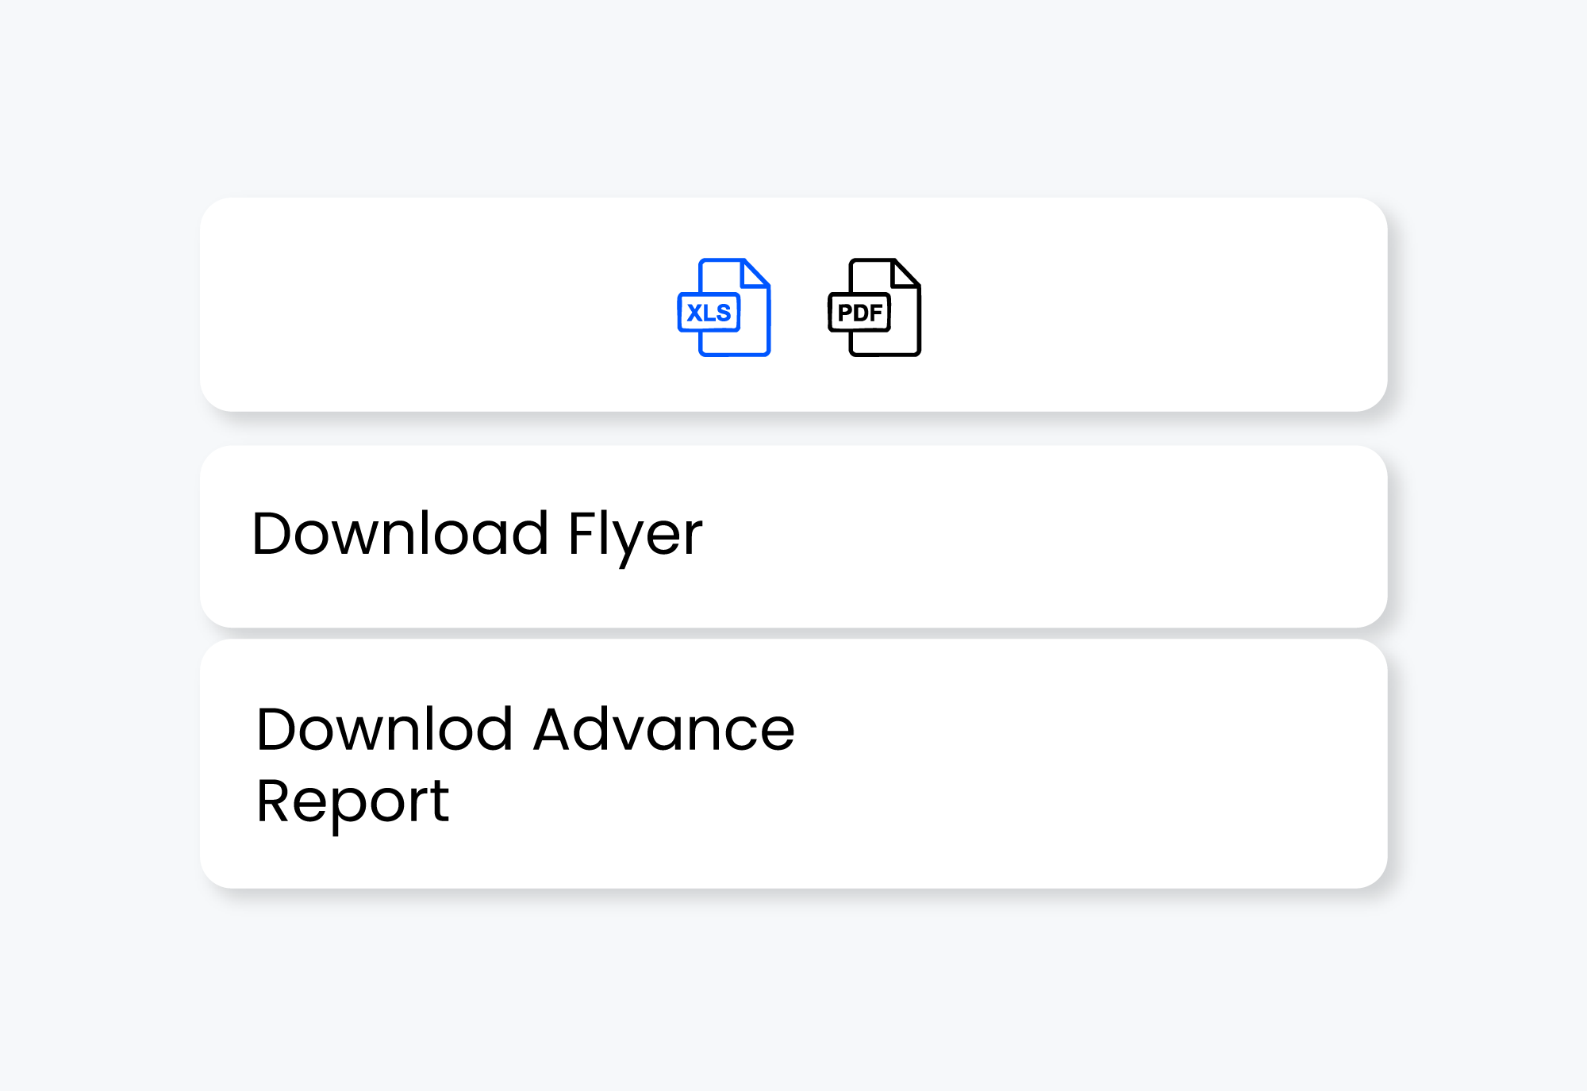Screen dimensions: 1587x1091
Task: Open the Download Flyer card
Action: tap(793, 536)
